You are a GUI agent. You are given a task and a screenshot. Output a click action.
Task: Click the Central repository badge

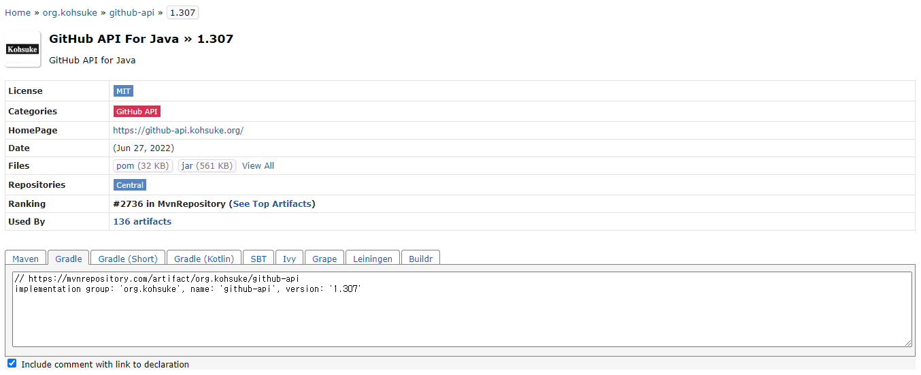tap(130, 184)
